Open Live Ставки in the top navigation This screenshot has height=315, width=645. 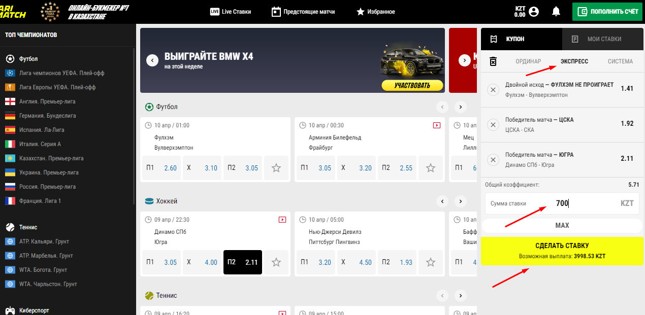(231, 12)
